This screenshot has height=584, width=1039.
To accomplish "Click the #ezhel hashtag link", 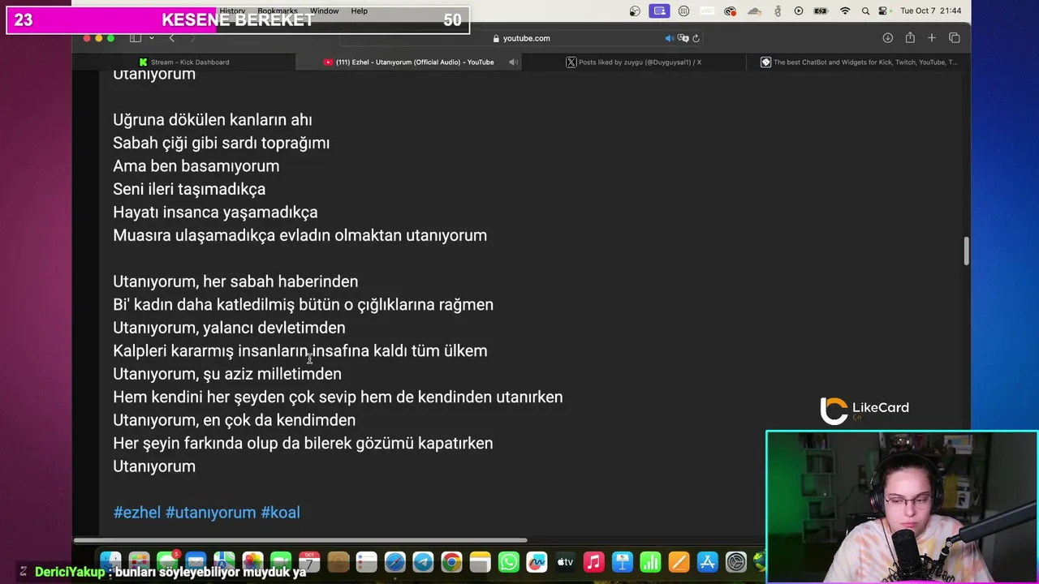I will [136, 513].
